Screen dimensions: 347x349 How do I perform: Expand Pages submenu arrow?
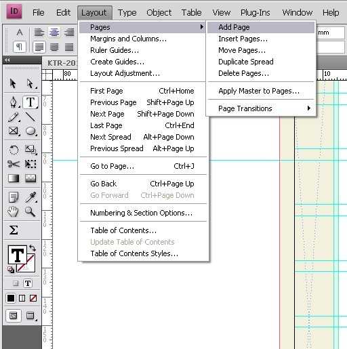(x=202, y=27)
